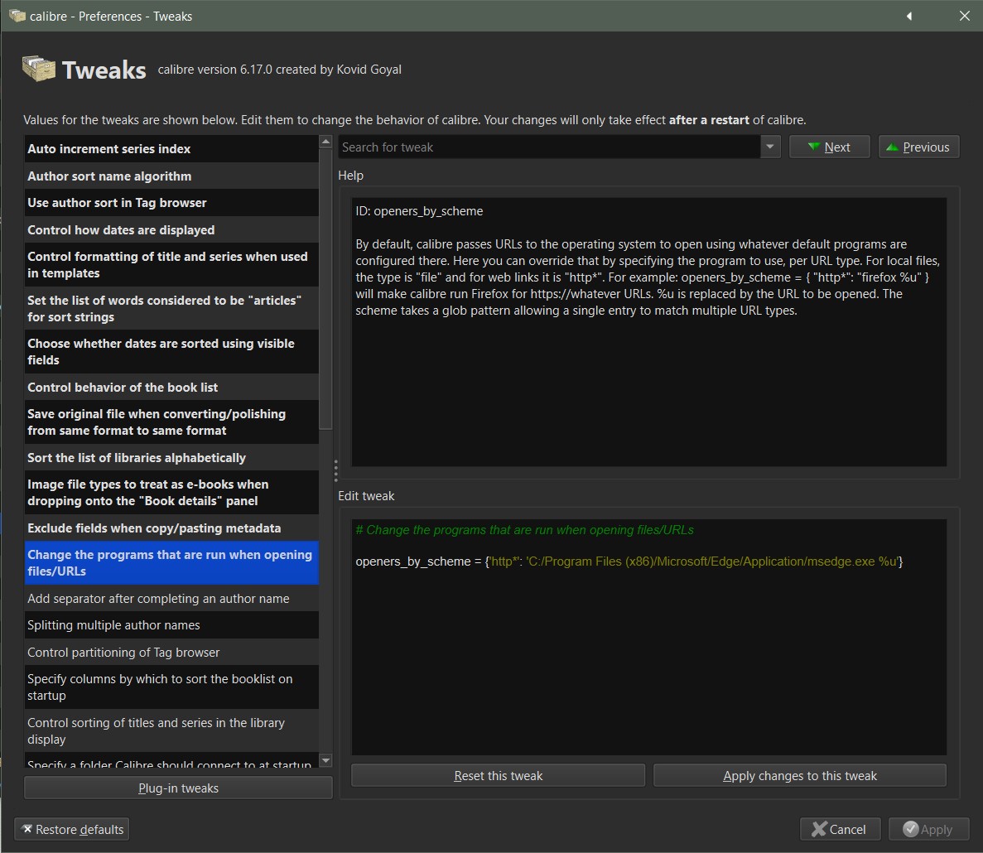983x853 pixels.
Task: Select Add separator after completing author name
Action: tap(171, 599)
